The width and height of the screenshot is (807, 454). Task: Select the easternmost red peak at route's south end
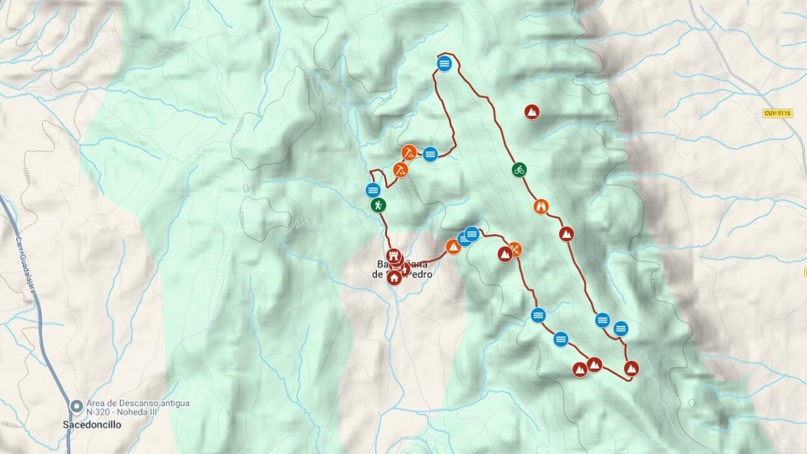631,368
